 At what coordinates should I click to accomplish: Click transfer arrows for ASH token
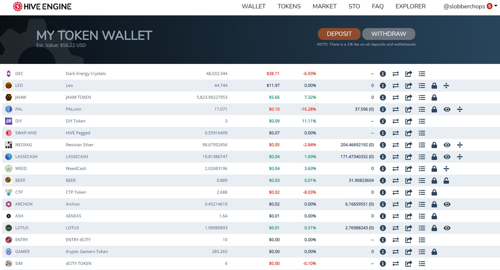[x=396, y=216]
